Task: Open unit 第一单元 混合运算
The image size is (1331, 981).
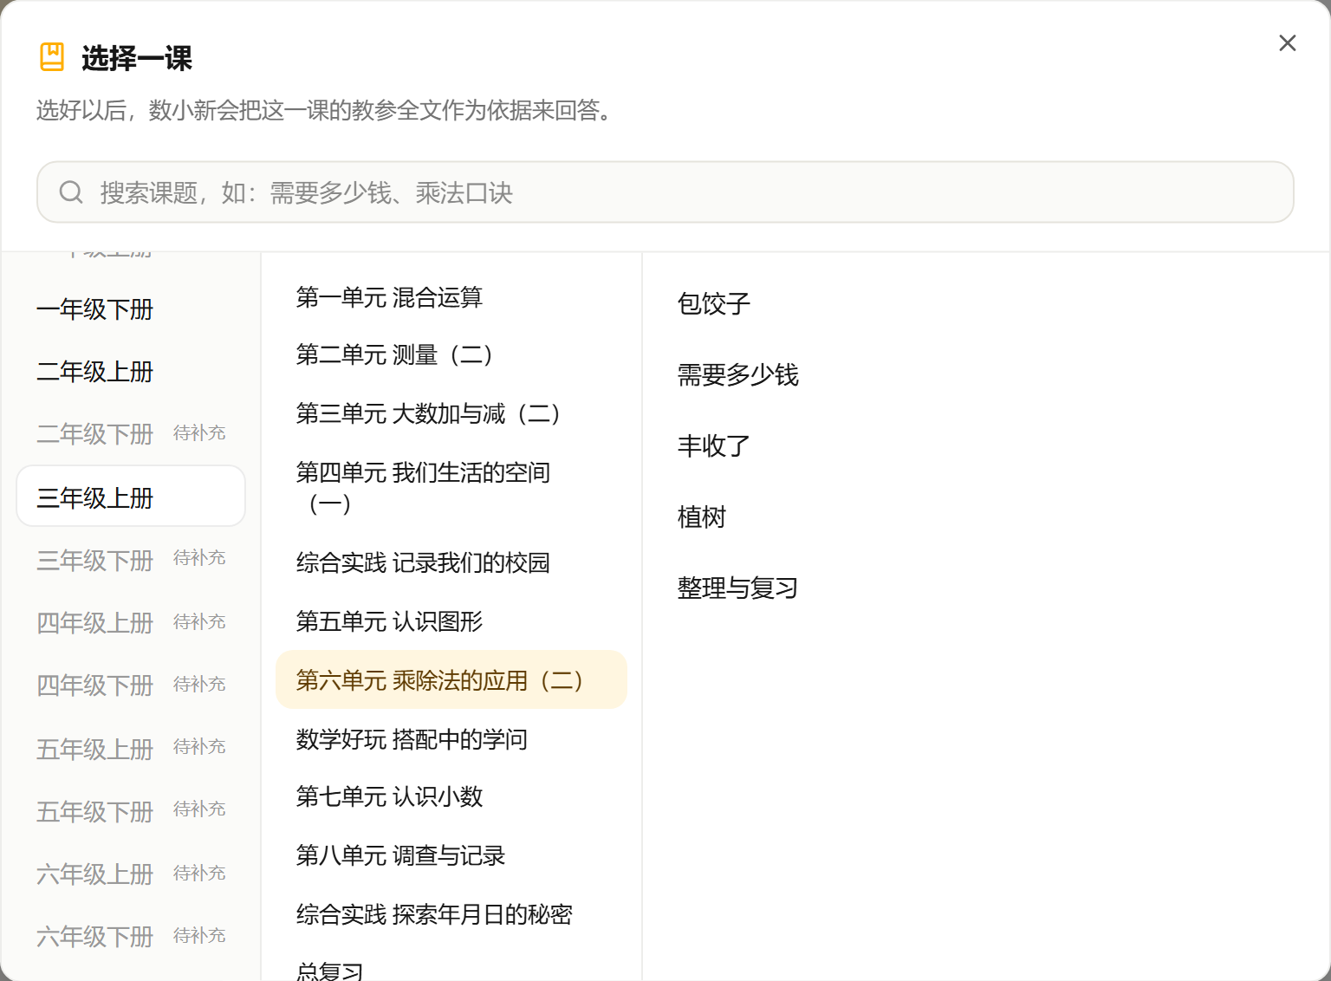Action: click(x=451, y=297)
